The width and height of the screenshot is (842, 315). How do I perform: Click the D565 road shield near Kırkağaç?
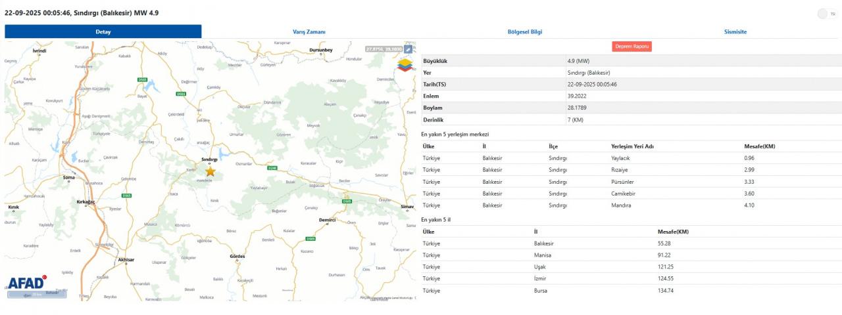[126, 196]
